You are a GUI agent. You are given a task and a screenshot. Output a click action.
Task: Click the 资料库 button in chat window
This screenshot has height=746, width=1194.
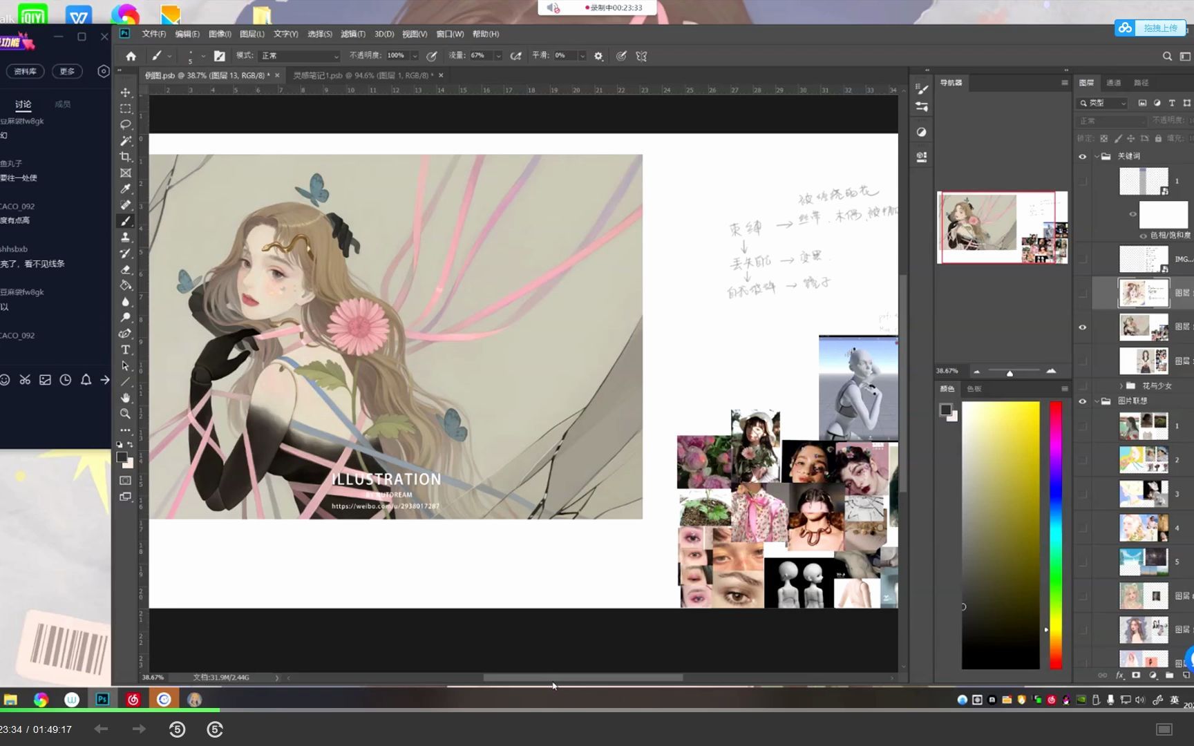(x=26, y=71)
